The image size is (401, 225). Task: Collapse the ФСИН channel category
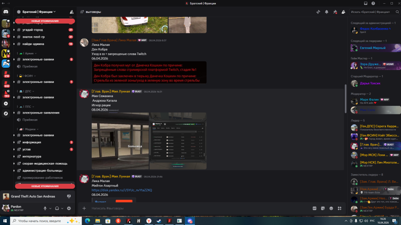coord(29,75)
